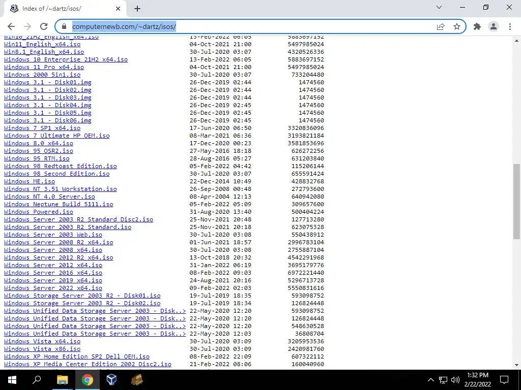The width and height of the screenshot is (521, 390).
Task: Download Windows 2000 5in1.iso
Action: tap(42, 75)
